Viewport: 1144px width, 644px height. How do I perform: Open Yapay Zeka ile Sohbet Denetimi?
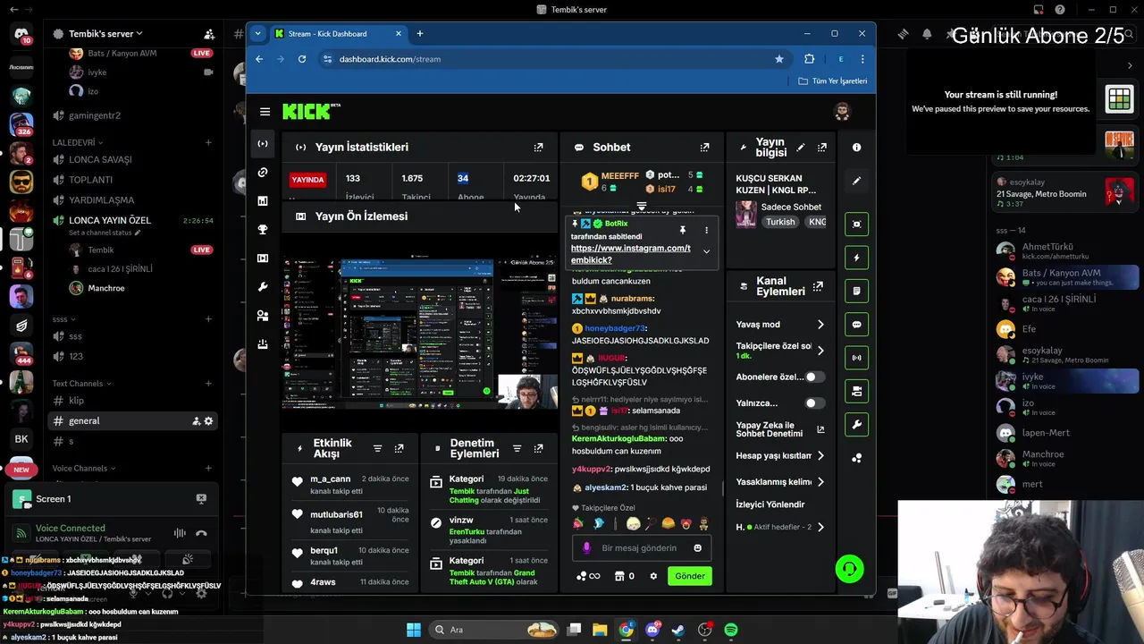click(779, 429)
